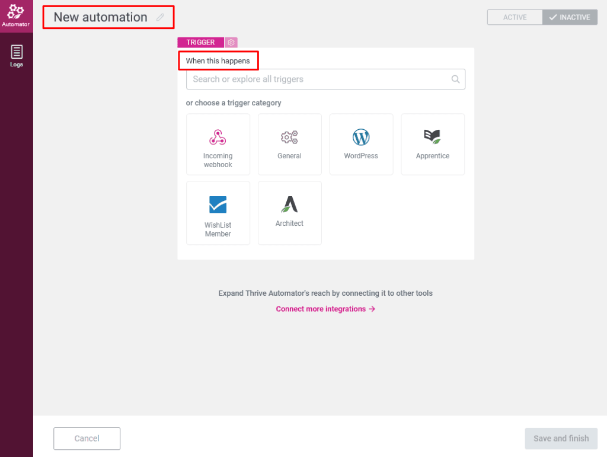Select the WishList Member trigger category
Image resolution: width=607 pixels, height=457 pixels.
(x=218, y=213)
